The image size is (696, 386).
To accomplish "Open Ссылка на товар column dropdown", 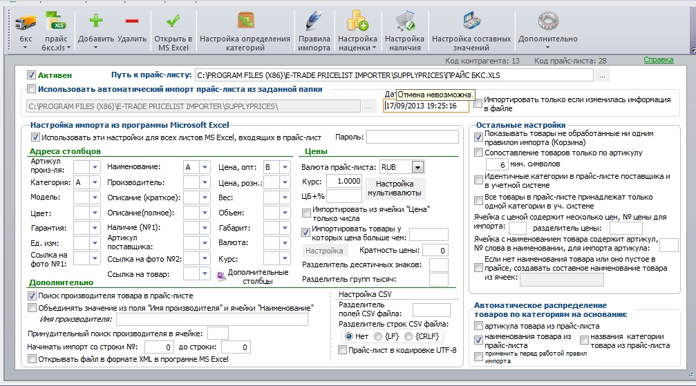I will (x=205, y=273).
